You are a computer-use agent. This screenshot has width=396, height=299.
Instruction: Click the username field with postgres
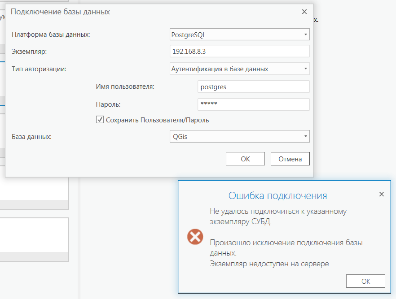254,87
